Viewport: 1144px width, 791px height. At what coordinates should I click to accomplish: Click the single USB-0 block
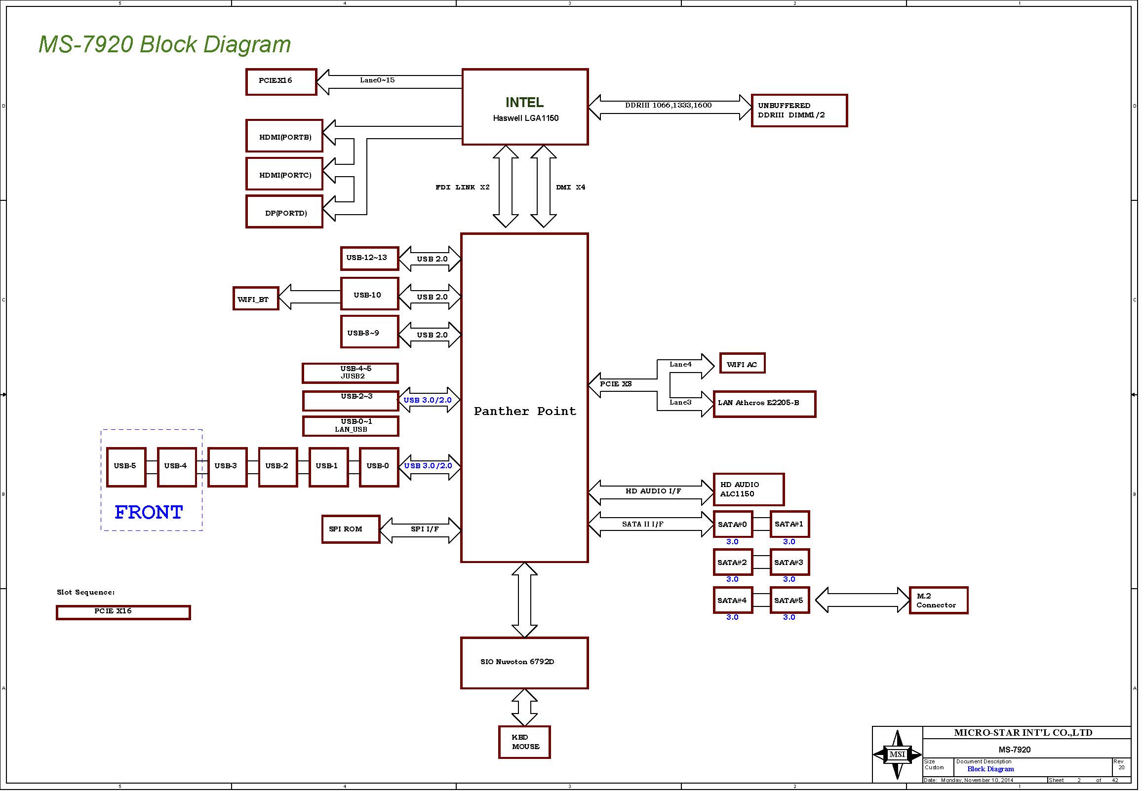point(379,467)
